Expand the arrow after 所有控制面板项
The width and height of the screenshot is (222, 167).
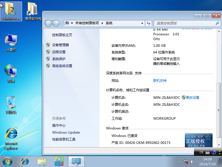[x=102, y=23]
